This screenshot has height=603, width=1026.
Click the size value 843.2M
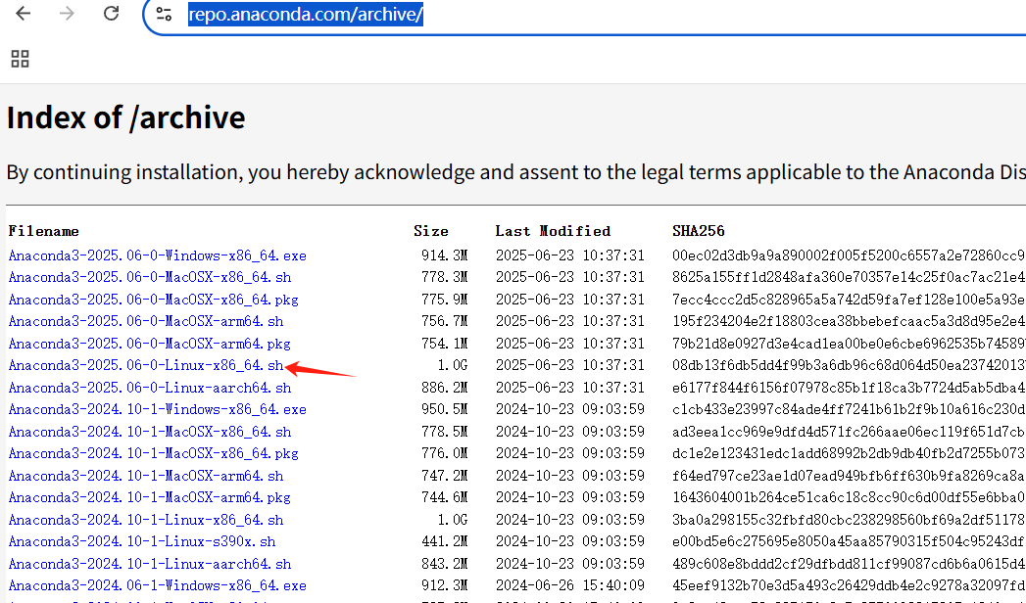444,564
